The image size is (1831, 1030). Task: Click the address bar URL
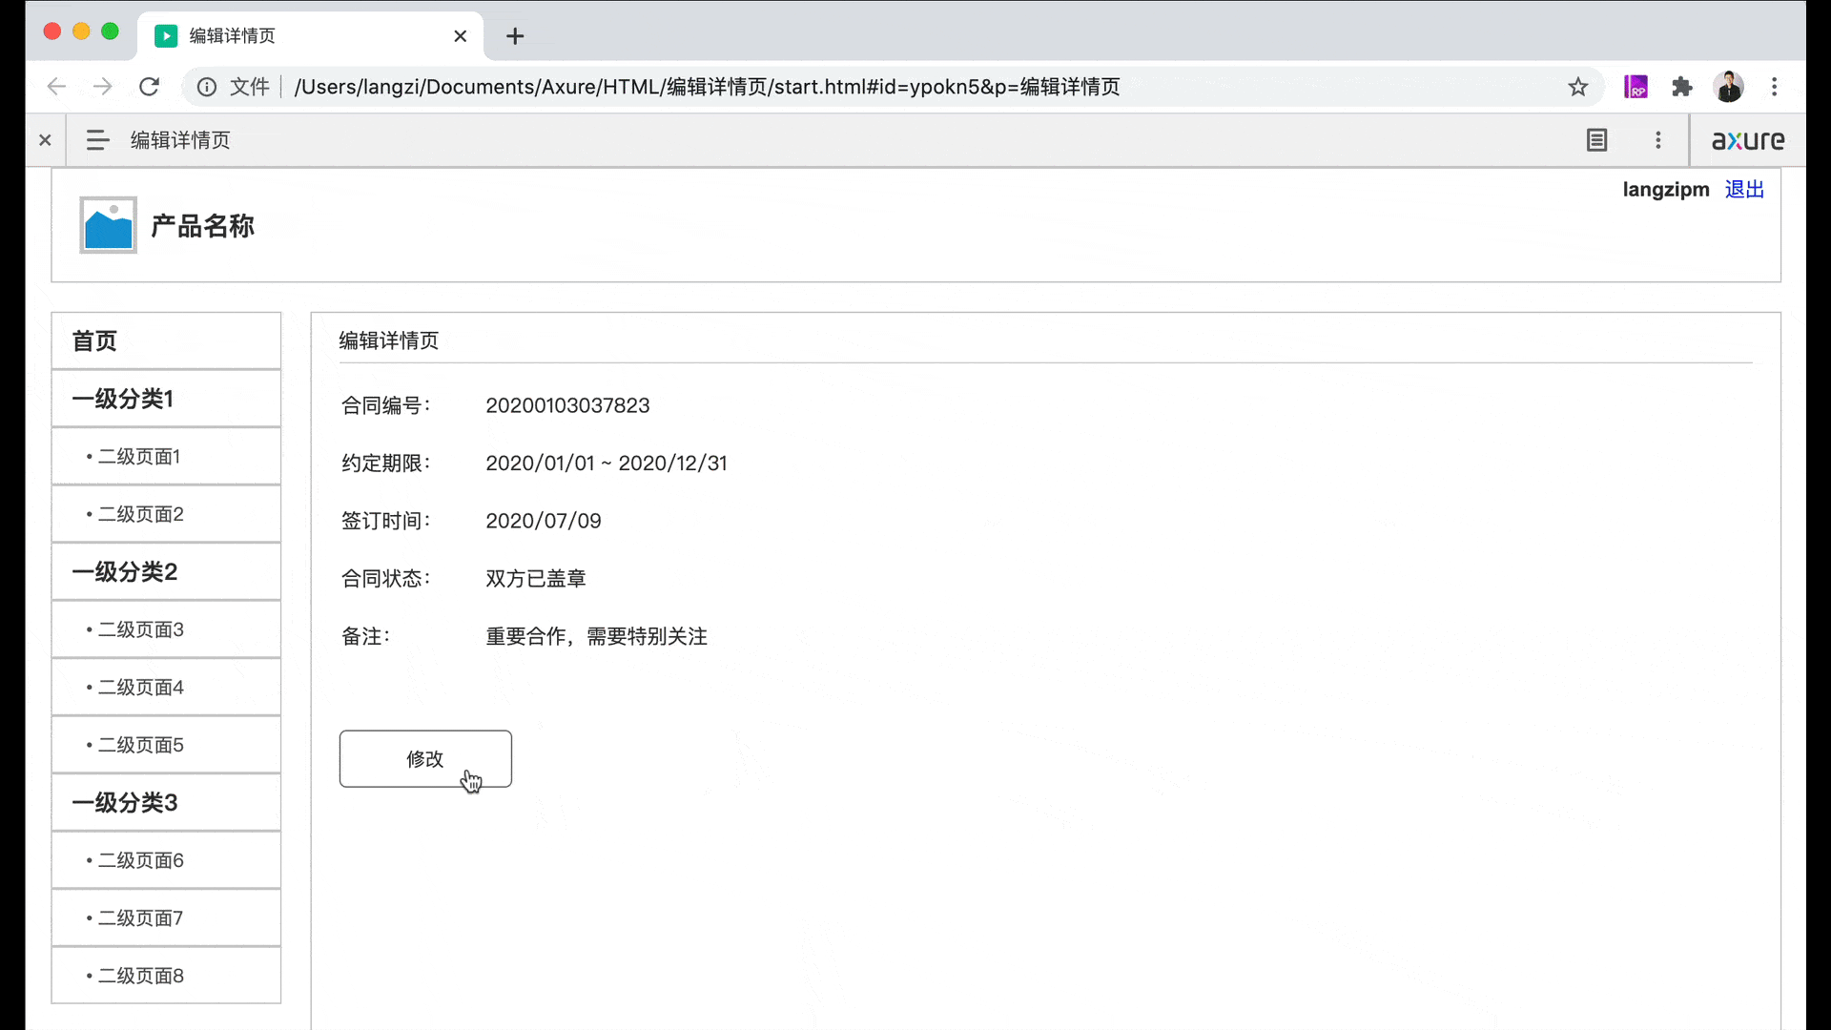[707, 87]
